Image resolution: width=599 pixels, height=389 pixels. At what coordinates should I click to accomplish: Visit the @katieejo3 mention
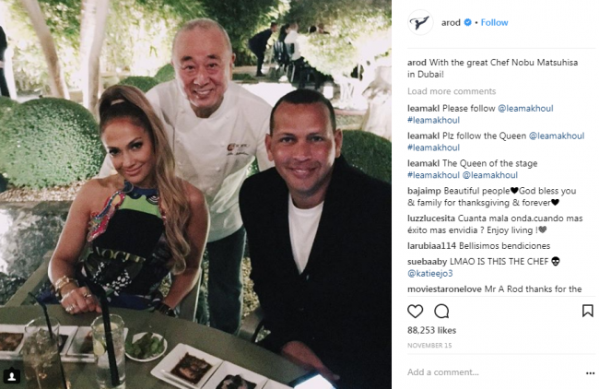(430, 273)
